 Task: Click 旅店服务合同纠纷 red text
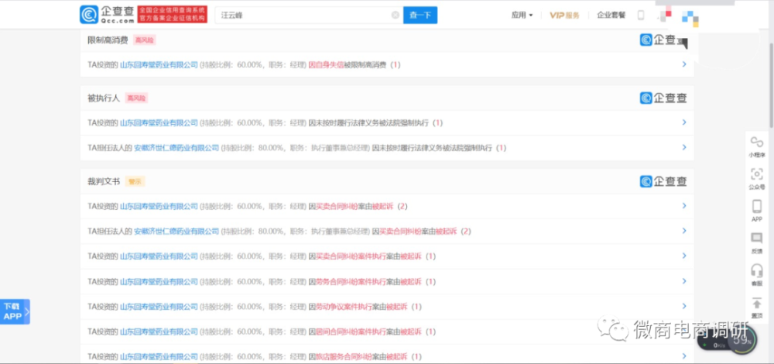[343, 356]
